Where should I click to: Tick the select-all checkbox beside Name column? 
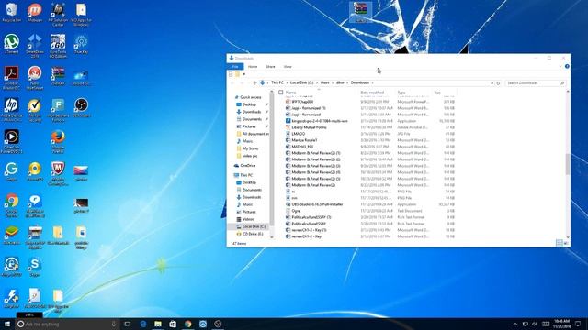coord(281,93)
